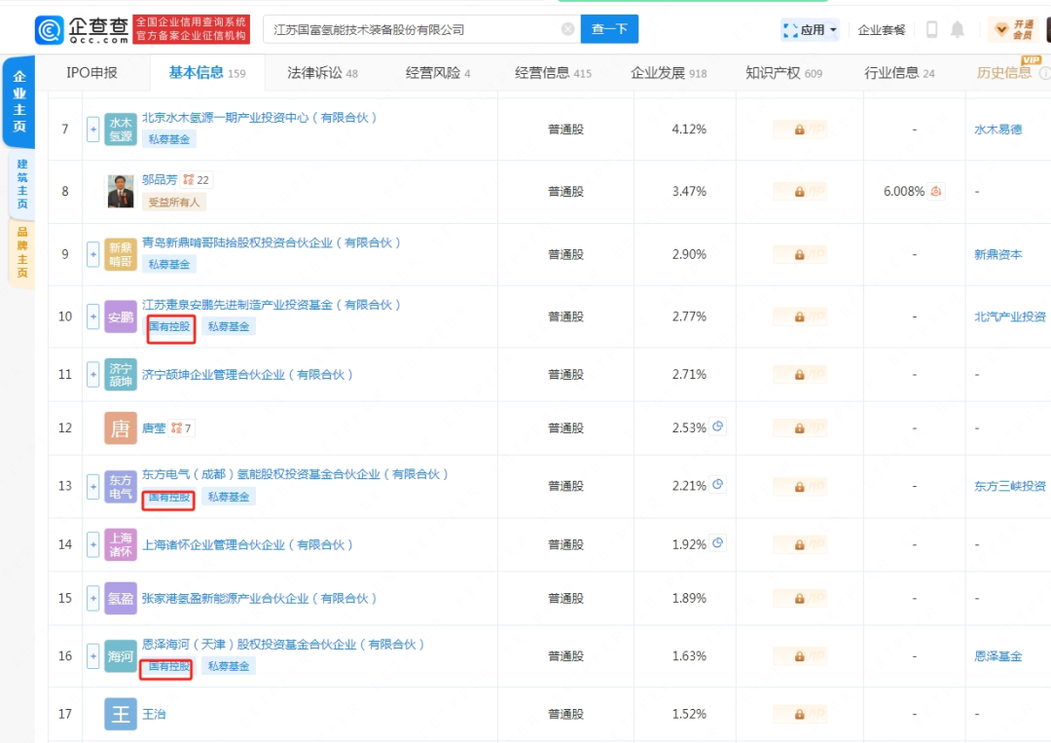Expand row 13 东方电气 fund
The height and width of the screenshot is (743, 1051).
point(93,486)
